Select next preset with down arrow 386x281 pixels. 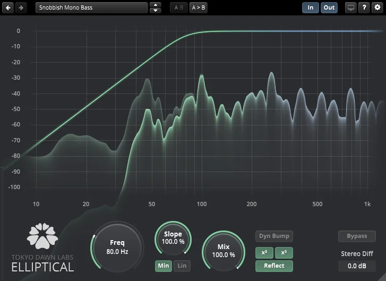pyautogui.click(x=156, y=11)
